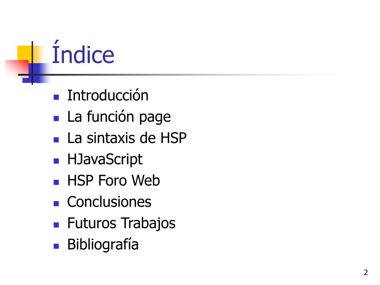The width and height of the screenshot is (380, 285).
Task: Click the bullet beside Bibliografía
Action: point(56,246)
